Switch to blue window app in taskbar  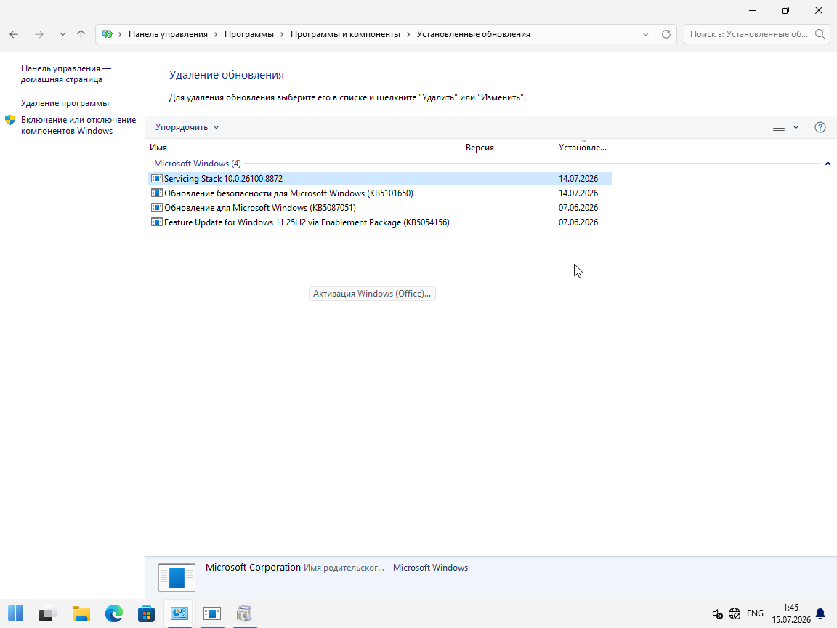coord(212,613)
